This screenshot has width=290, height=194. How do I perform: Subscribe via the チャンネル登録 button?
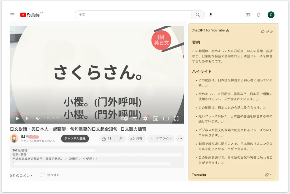coord(75,139)
